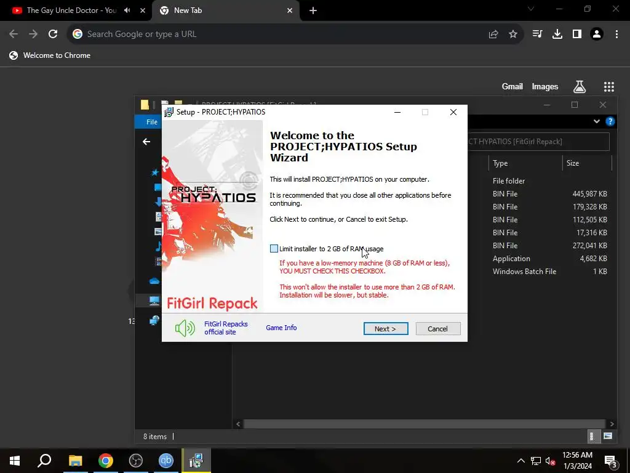
Task: Open the Google apps grid
Action: 609,86
